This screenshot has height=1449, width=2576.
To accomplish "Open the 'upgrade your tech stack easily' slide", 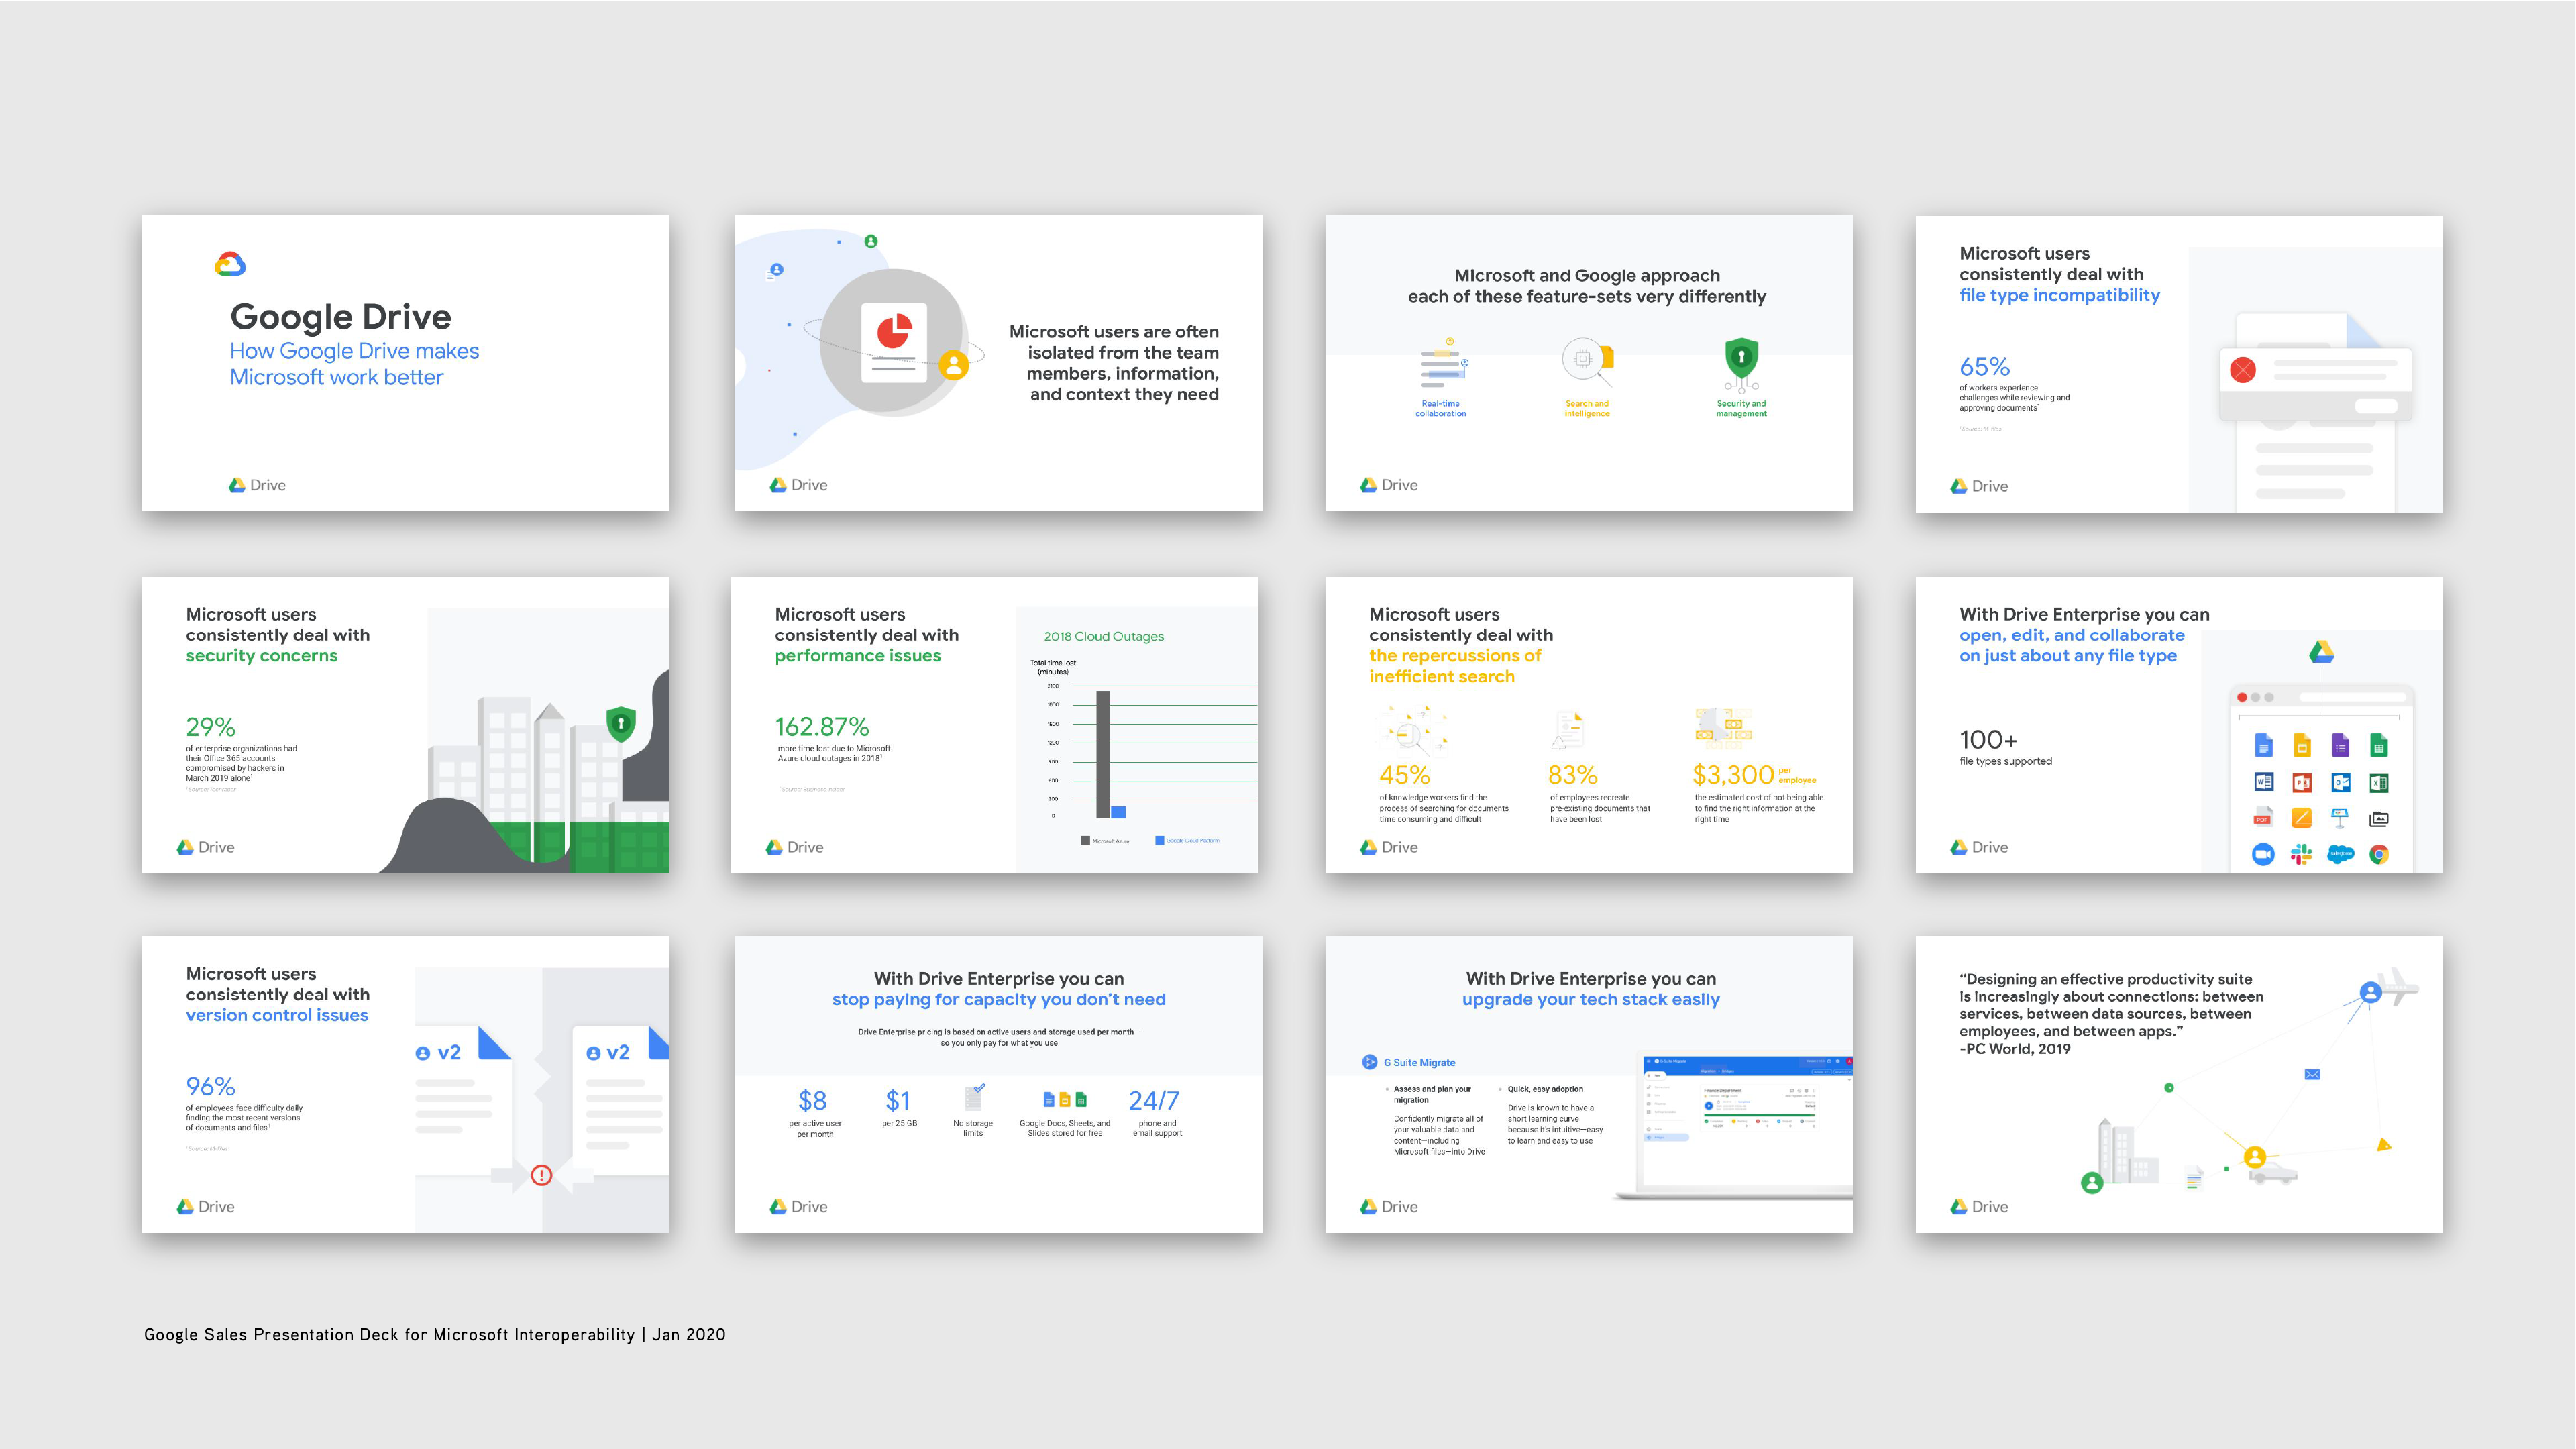I will (1588, 1084).
